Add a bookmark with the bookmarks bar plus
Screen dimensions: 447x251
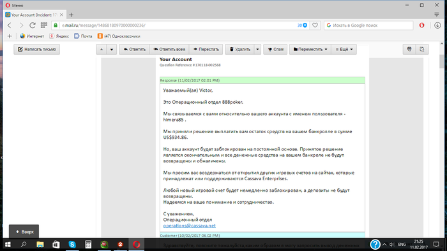click(x=10, y=36)
